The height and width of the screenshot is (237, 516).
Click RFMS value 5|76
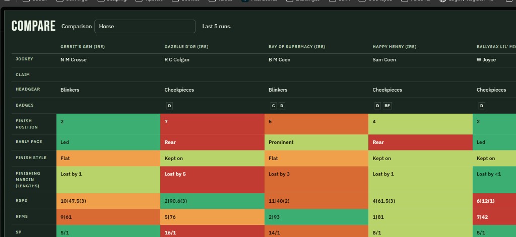pyautogui.click(x=212, y=217)
